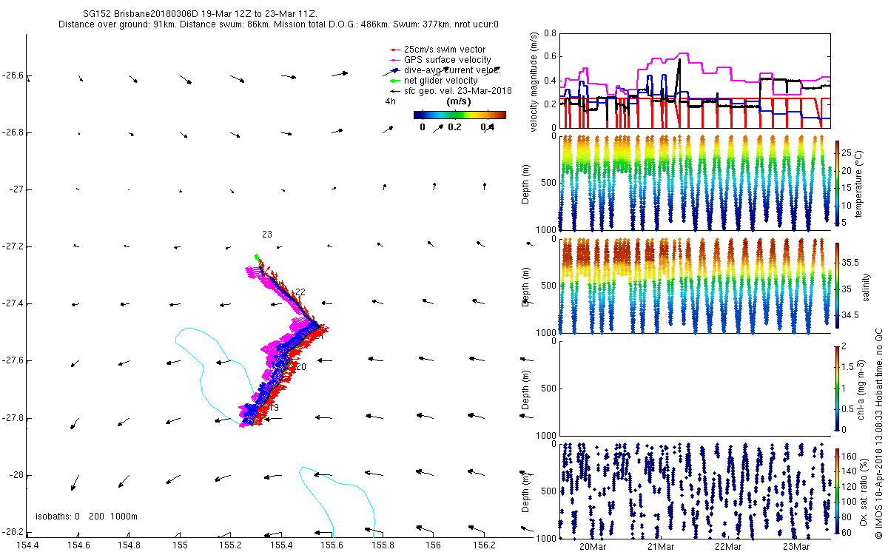Image resolution: width=888 pixels, height=555 pixels.
Task: Click the "velocity magnitude (m/s)" axis label
Action: click(535, 81)
